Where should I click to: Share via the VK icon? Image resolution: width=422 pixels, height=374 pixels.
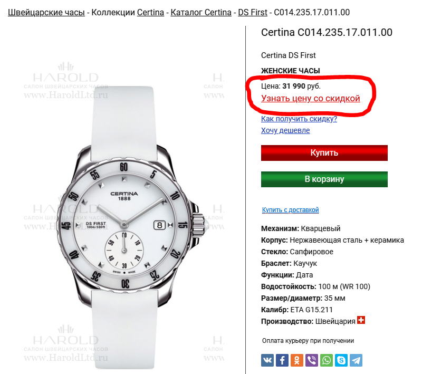click(x=267, y=360)
